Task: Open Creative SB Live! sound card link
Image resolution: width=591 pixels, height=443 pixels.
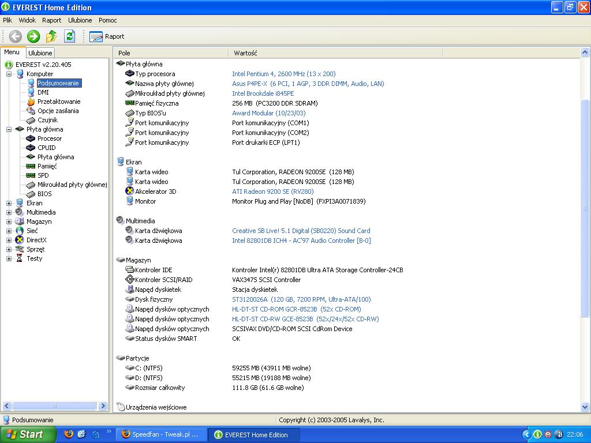Action: 301,231
